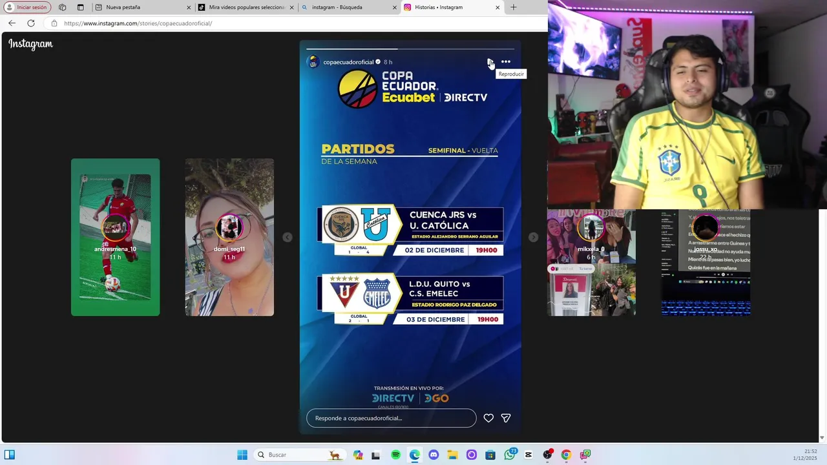Close the Nueva pestaña tab
The width and height of the screenshot is (827, 465).
pyautogui.click(x=189, y=7)
